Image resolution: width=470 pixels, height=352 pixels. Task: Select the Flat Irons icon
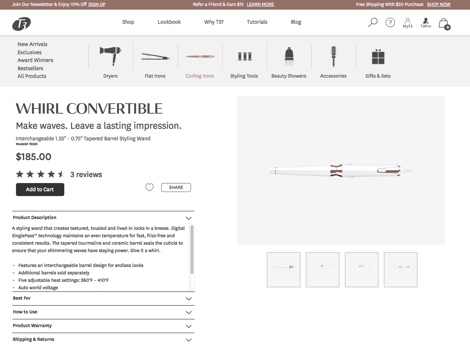155,57
